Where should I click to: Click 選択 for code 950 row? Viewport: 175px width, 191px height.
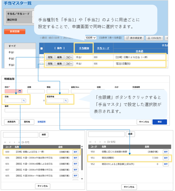pos(166,152)
